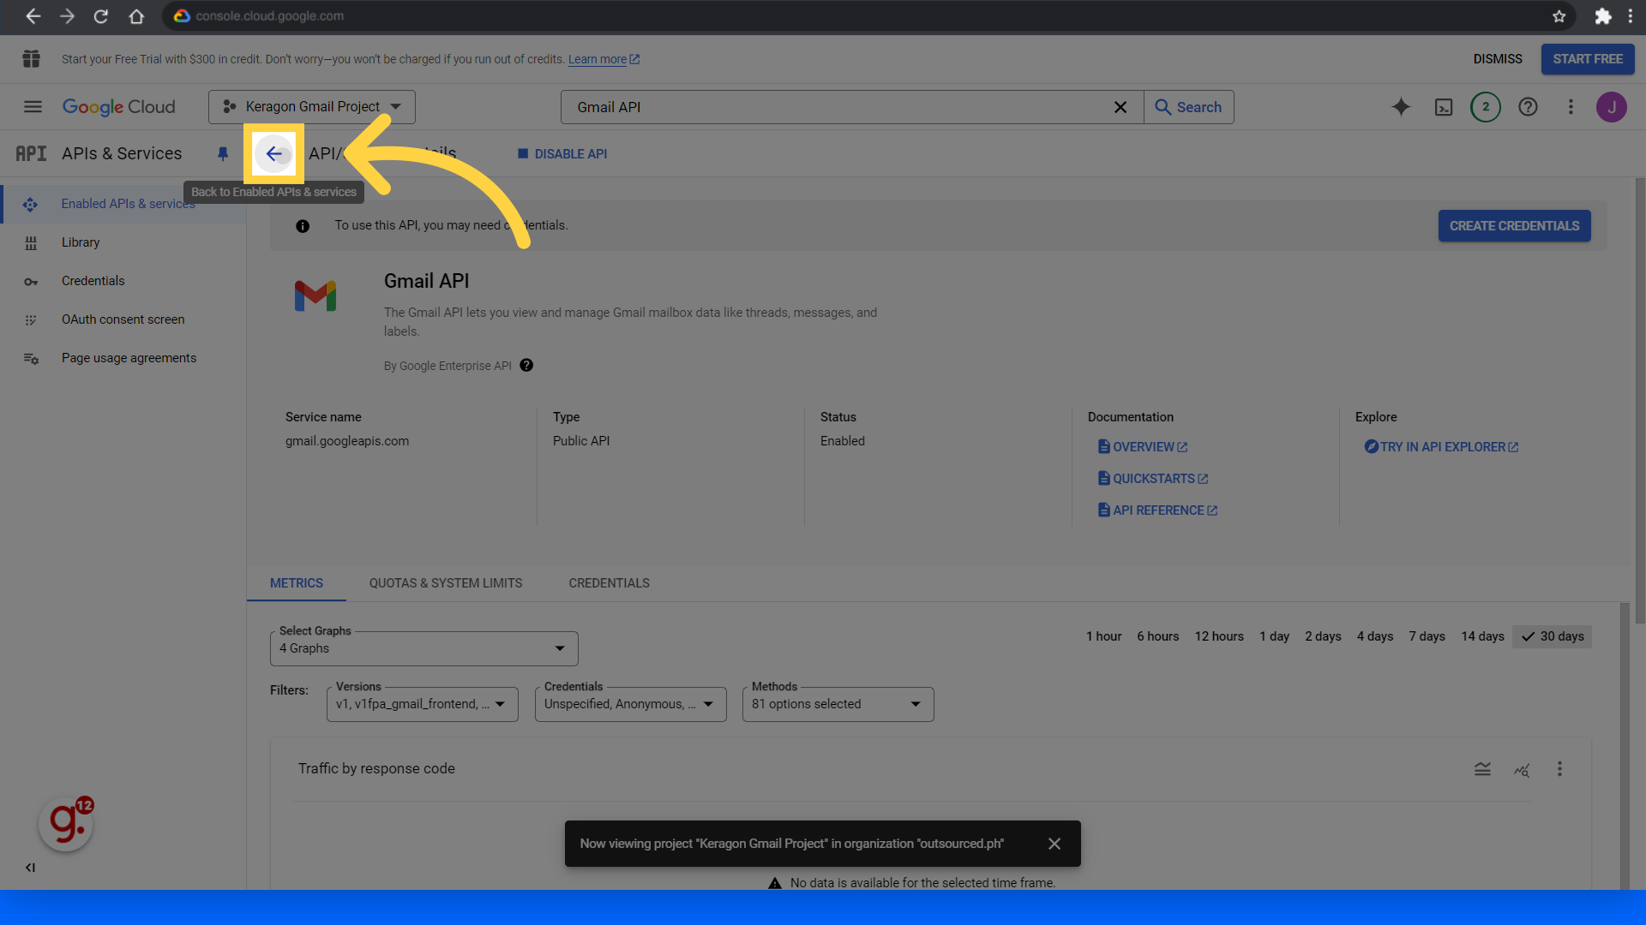Image resolution: width=1646 pixels, height=925 pixels.
Task: Open the Learn more link
Action: (x=604, y=59)
